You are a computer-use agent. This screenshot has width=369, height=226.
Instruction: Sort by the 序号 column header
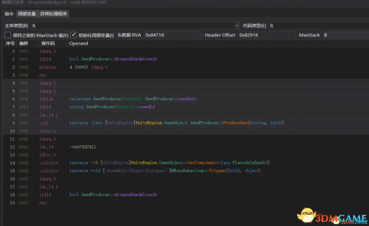[x=10, y=43]
